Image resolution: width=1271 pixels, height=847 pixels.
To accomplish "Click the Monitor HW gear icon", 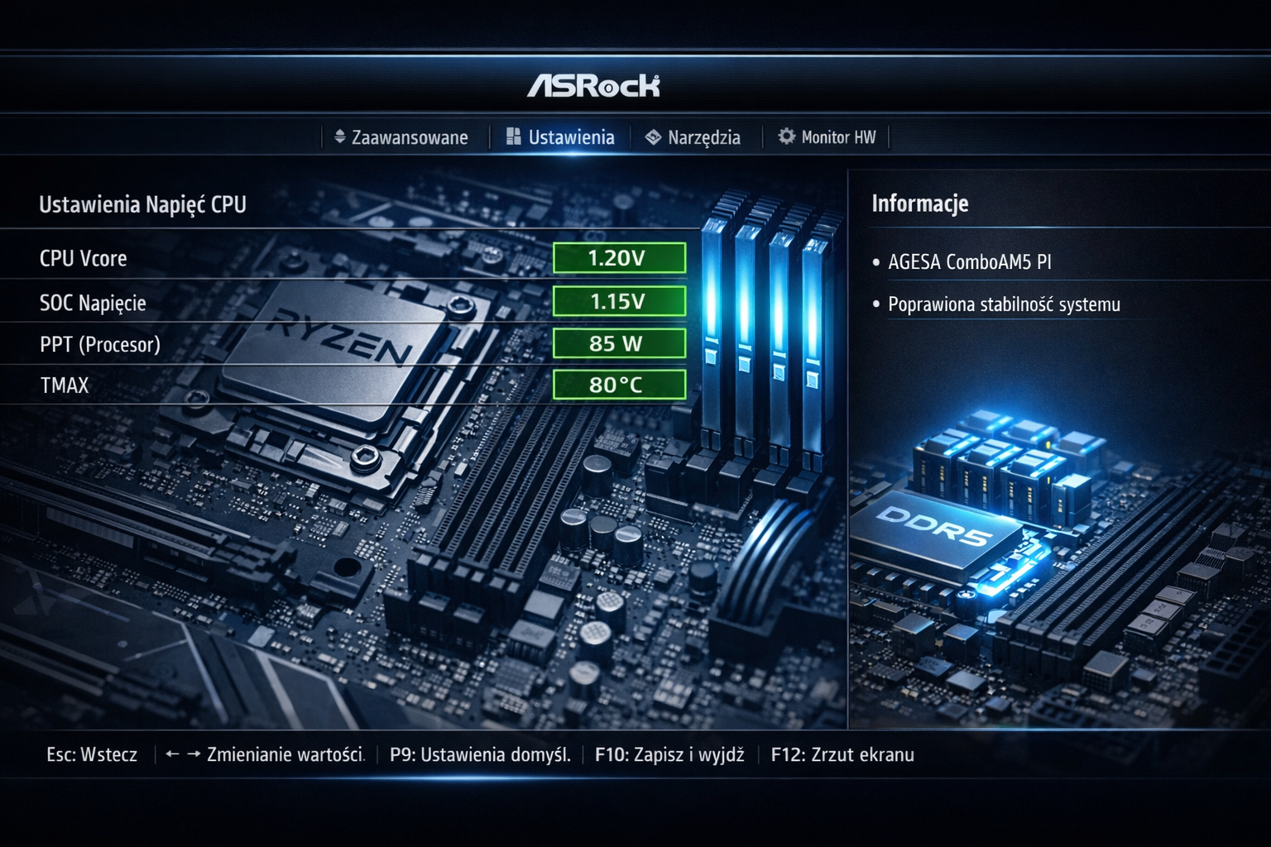I will [786, 136].
